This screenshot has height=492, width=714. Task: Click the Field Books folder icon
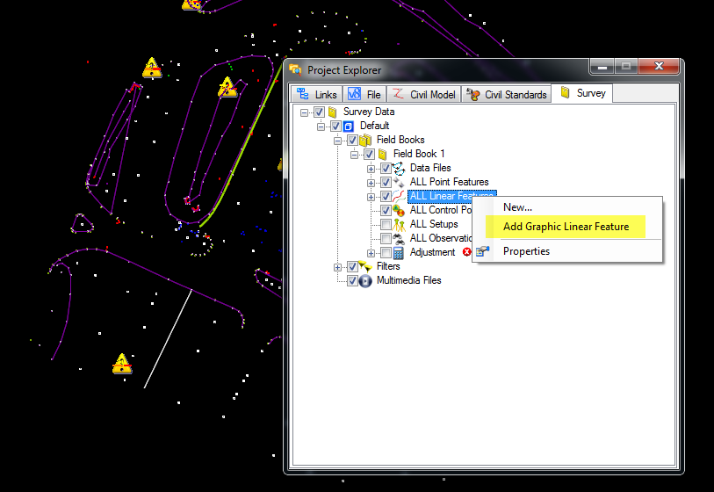click(x=365, y=140)
